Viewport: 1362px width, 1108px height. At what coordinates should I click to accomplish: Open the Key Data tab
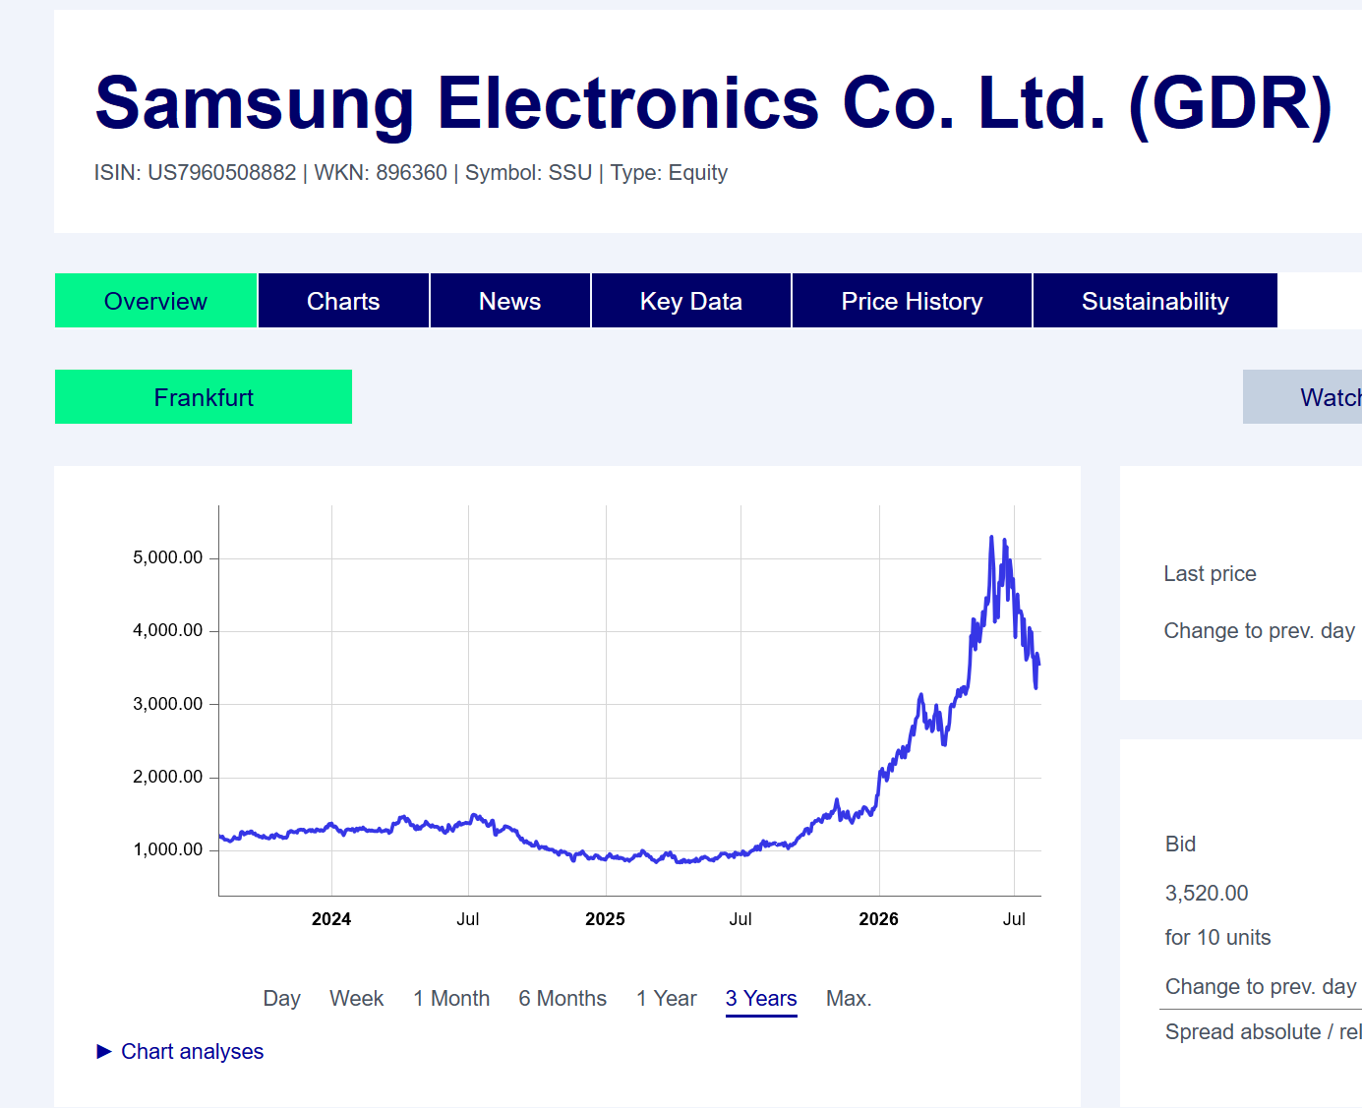(x=690, y=301)
